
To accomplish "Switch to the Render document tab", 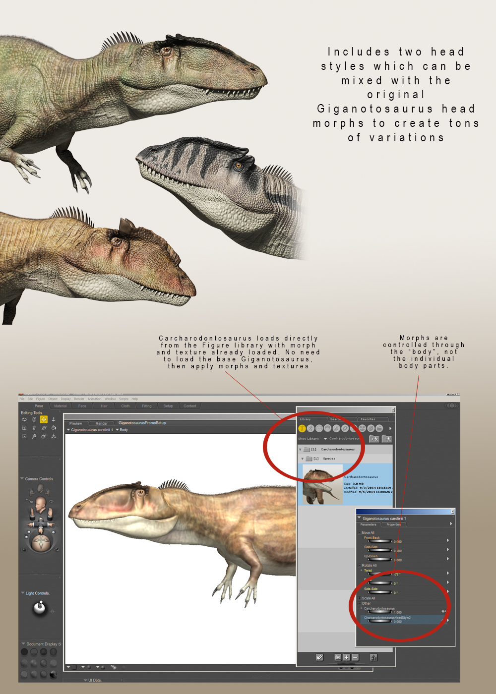I will point(102,423).
